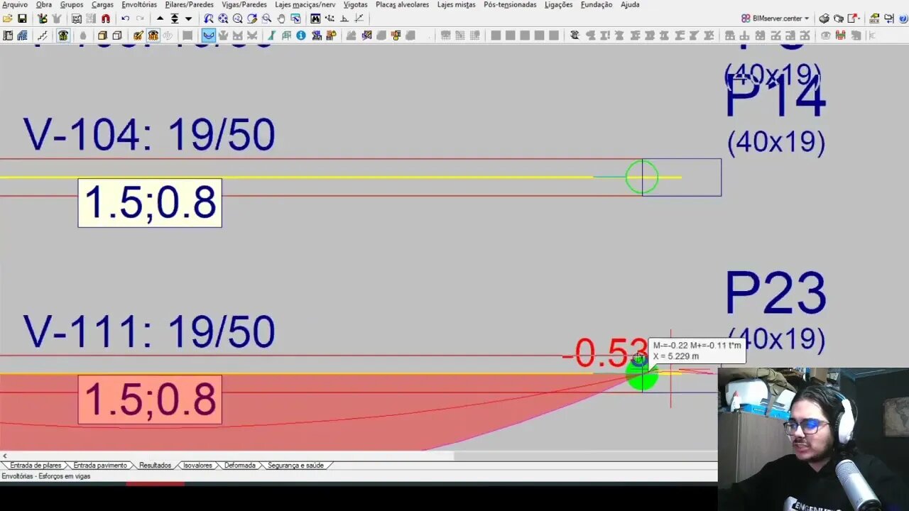Switch to Entrada pavimento tab

click(x=100, y=466)
